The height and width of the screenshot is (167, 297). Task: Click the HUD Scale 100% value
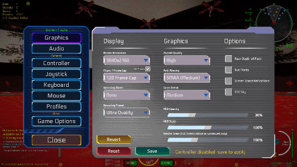(x=258, y=128)
